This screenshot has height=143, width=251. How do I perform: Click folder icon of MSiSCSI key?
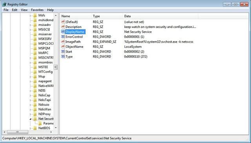[x=35, y=30]
